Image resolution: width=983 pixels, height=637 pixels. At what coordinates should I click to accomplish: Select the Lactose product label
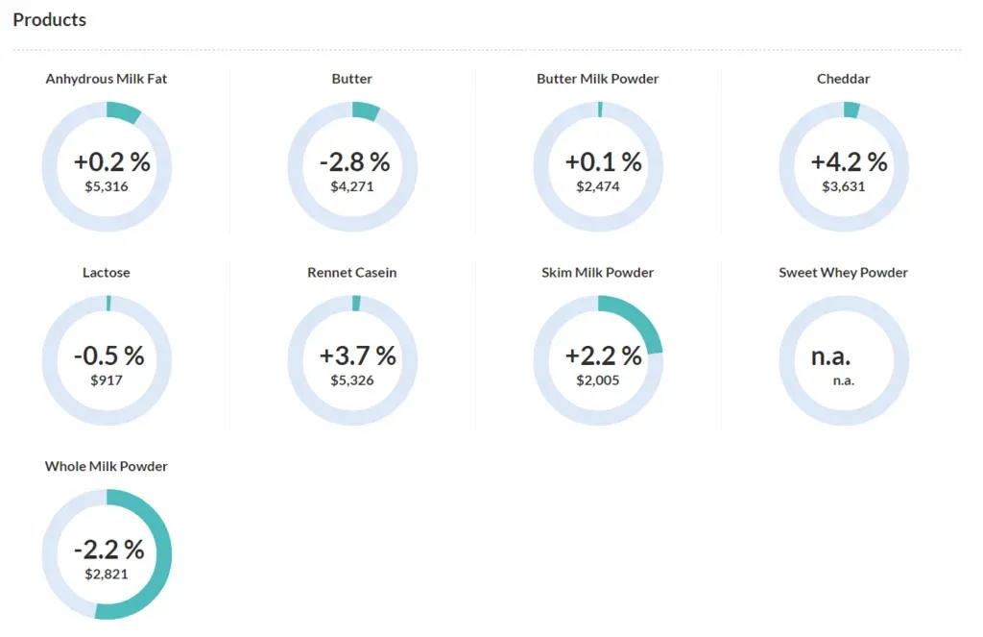coord(107,273)
